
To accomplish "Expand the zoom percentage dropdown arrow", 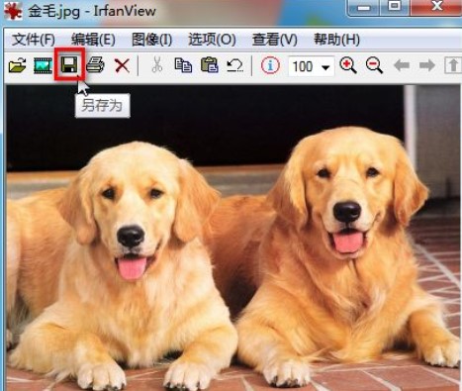I will [325, 67].
